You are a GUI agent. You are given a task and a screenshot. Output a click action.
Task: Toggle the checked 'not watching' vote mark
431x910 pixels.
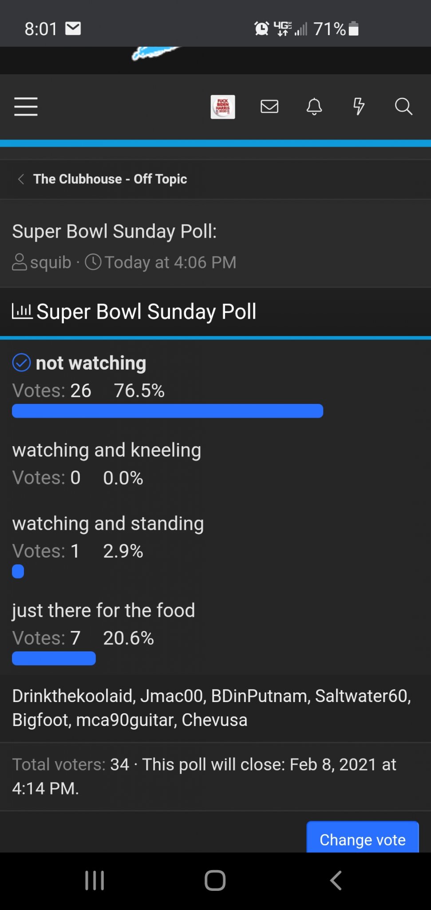point(21,363)
